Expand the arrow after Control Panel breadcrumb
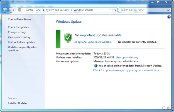 [44, 10]
